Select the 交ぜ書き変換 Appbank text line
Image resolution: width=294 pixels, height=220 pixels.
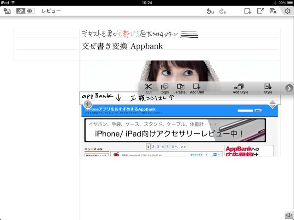(x=122, y=46)
